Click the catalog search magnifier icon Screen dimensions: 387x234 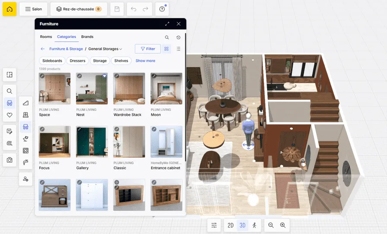click(167, 37)
